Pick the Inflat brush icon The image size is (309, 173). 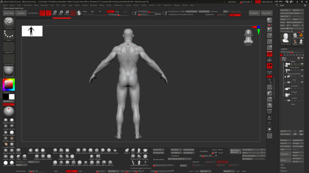(18, 156)
